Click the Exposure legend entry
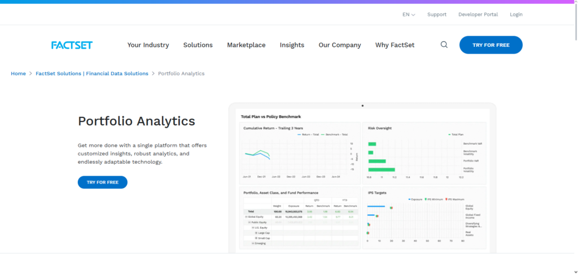 (415, 199)
